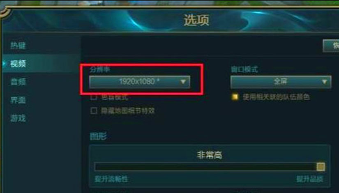The image size is (339, 193).
Task: Toggle the 色盲模式 checkbox
Action: pyautogui.click(x=94, y=97)
